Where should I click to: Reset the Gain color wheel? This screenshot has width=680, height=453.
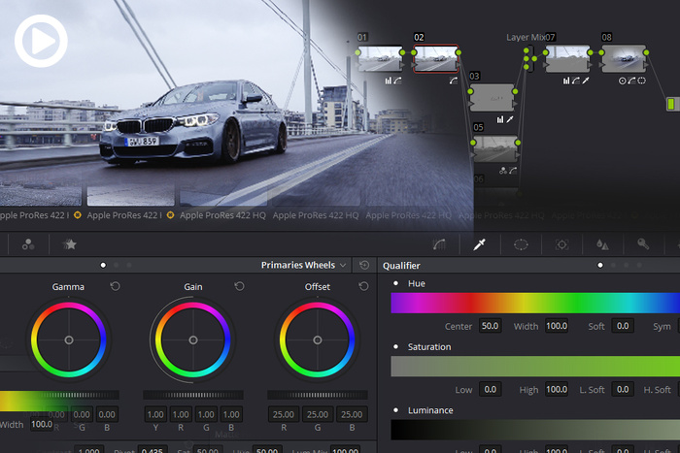point(240,287)
